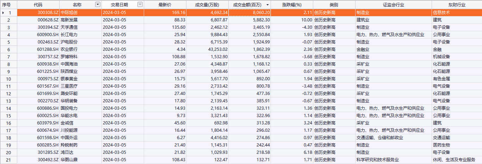Screen dimensions: 482x164
Task: Select row number 10 in the index column
Action: point(8,79)
